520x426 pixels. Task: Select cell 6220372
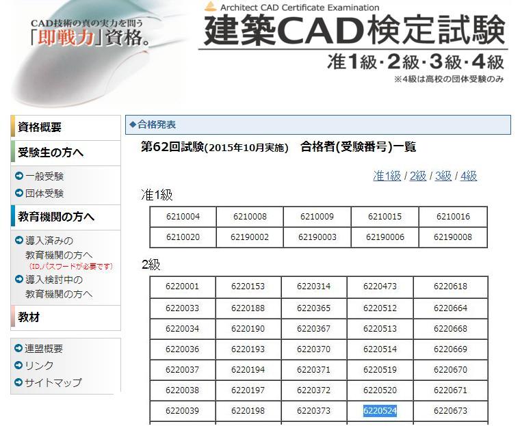click(314, 390)
